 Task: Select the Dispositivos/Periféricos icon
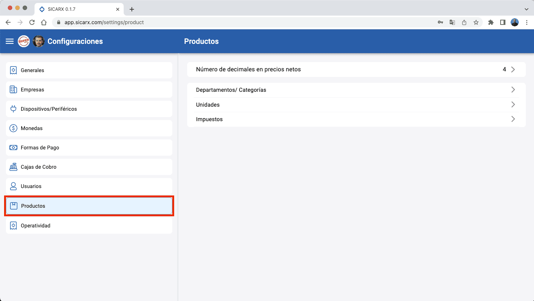tap(13, 109)
